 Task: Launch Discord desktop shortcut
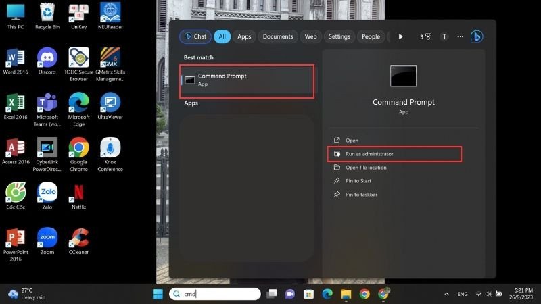point(47,61)
